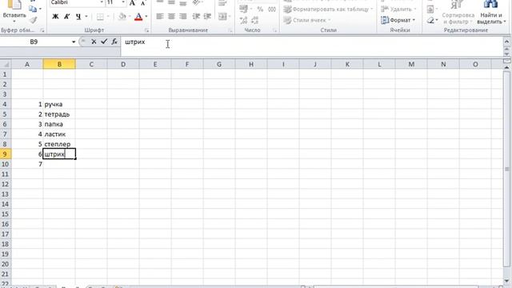
Task: Open the Буфер обмена dialog launcher
Action: (42, 30)
